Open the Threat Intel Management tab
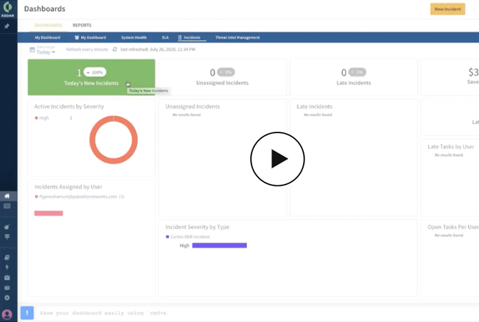Viewport: 479px width, 322px height. (x=237, y=37)
